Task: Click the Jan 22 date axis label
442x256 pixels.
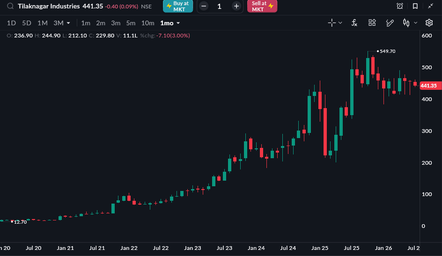Action: click(129, 248)
